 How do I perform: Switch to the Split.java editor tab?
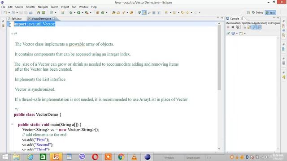[x=17, y=19]
